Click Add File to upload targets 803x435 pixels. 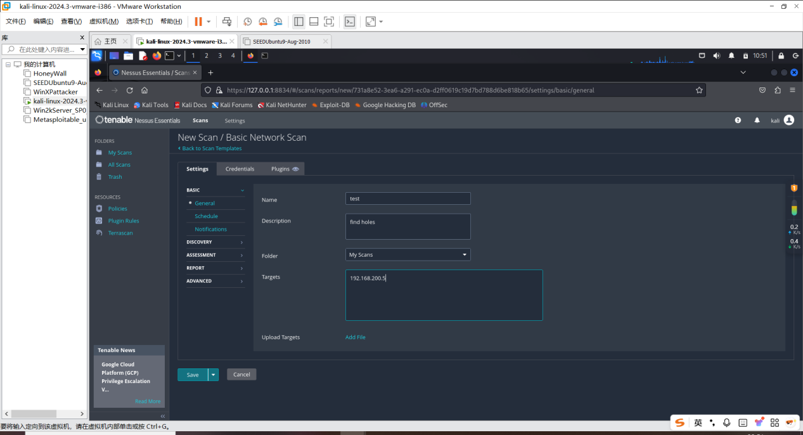coord(355,337)
